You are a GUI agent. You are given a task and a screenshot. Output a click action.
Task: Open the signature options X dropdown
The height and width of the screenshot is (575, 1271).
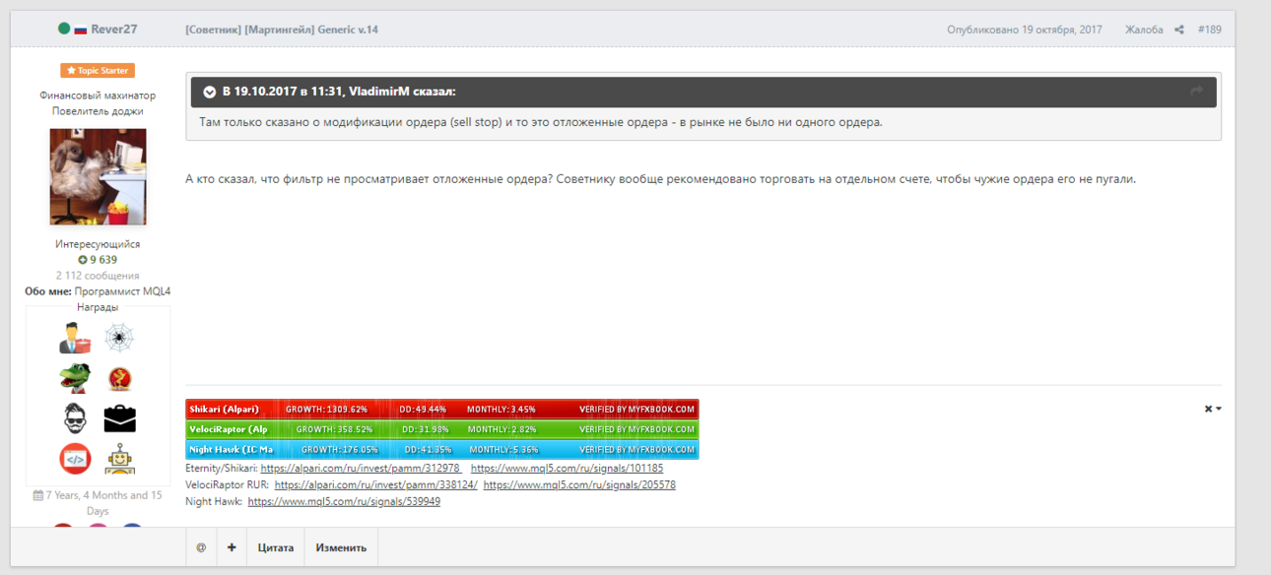pyautogui.click(x=1213, y=409)
